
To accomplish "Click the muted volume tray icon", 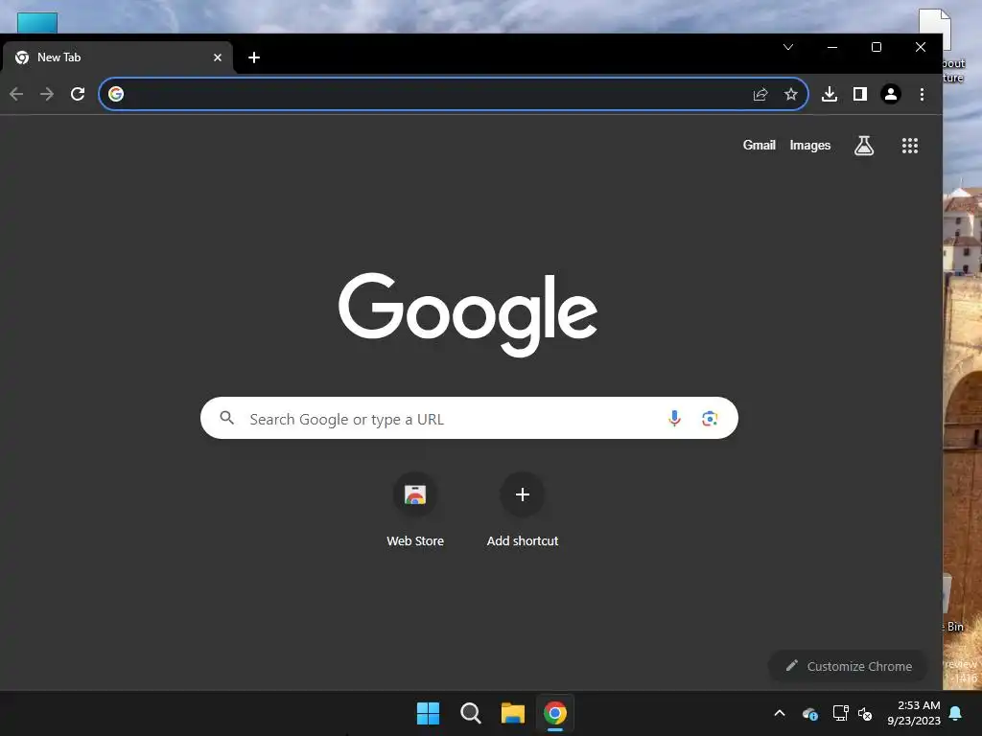I will point(865,713).
